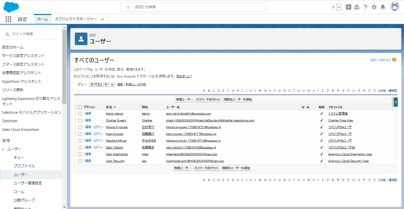Click the クイック検索 input field
The image size is (404, 209).
point(30,34)
